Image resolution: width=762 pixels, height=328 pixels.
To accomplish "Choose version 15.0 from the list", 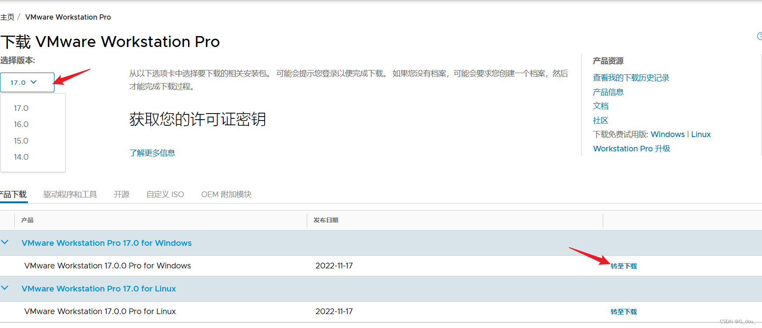I will click(x=21, y=141).
